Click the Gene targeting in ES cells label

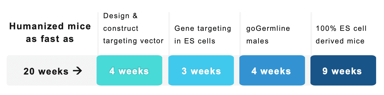pos(203,35)
